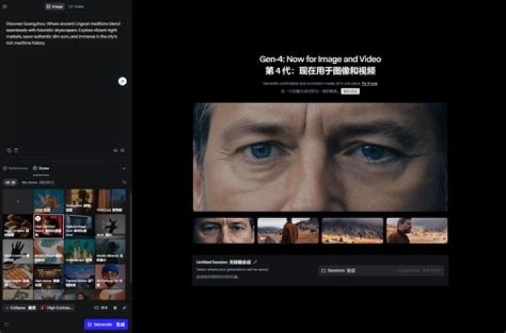Click the Collapse button below styles
This screenshot has height=333, width=506.
tap(20, 308)
